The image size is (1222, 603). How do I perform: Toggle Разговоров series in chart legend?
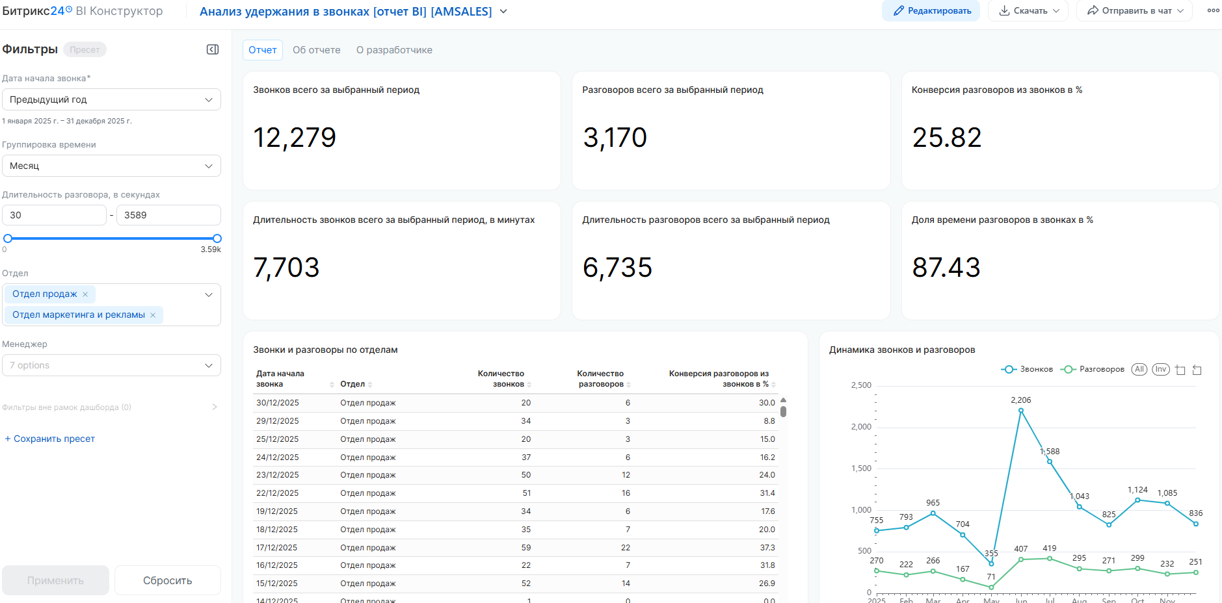click(x=1093, y=369)
